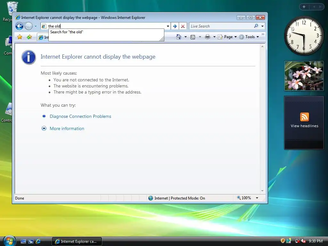Expand the Home button dropdown arrow
This screenshot has width=328, height=246.
tap(185, 37)
